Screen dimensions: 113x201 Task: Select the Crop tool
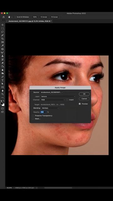(3, 39)
